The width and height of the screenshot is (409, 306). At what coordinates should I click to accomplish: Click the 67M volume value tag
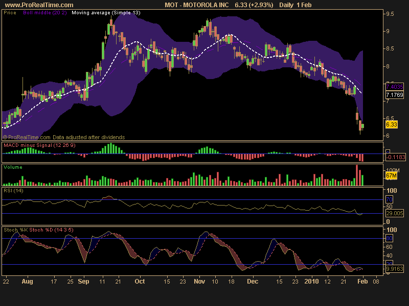(391, 175)
